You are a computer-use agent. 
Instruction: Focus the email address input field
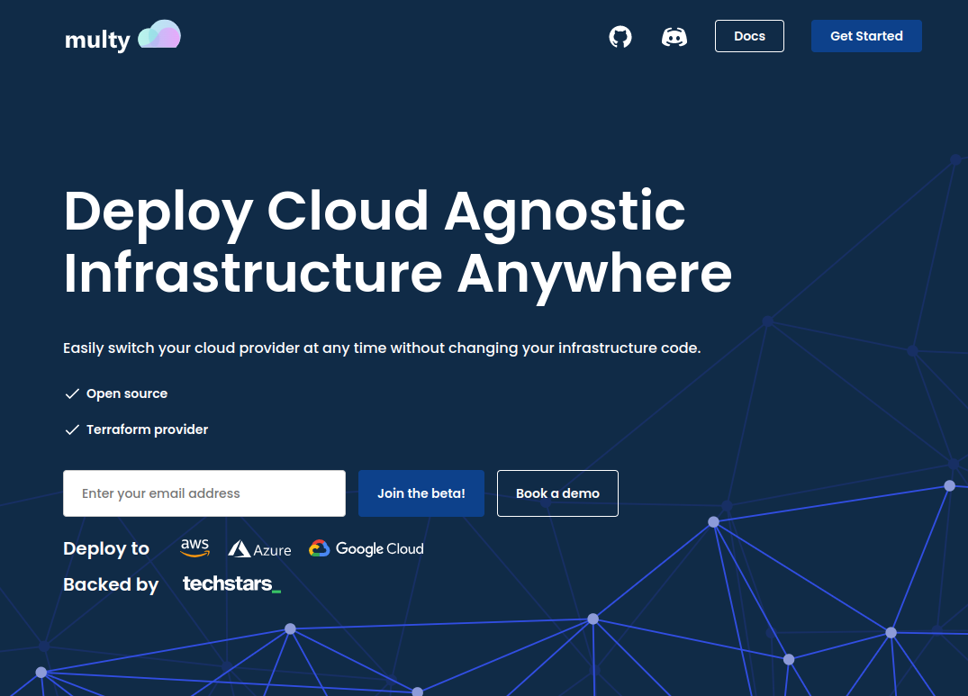(204, 493)
